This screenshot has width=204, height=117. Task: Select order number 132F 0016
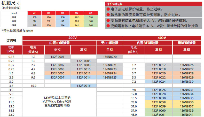coord(83,85)
